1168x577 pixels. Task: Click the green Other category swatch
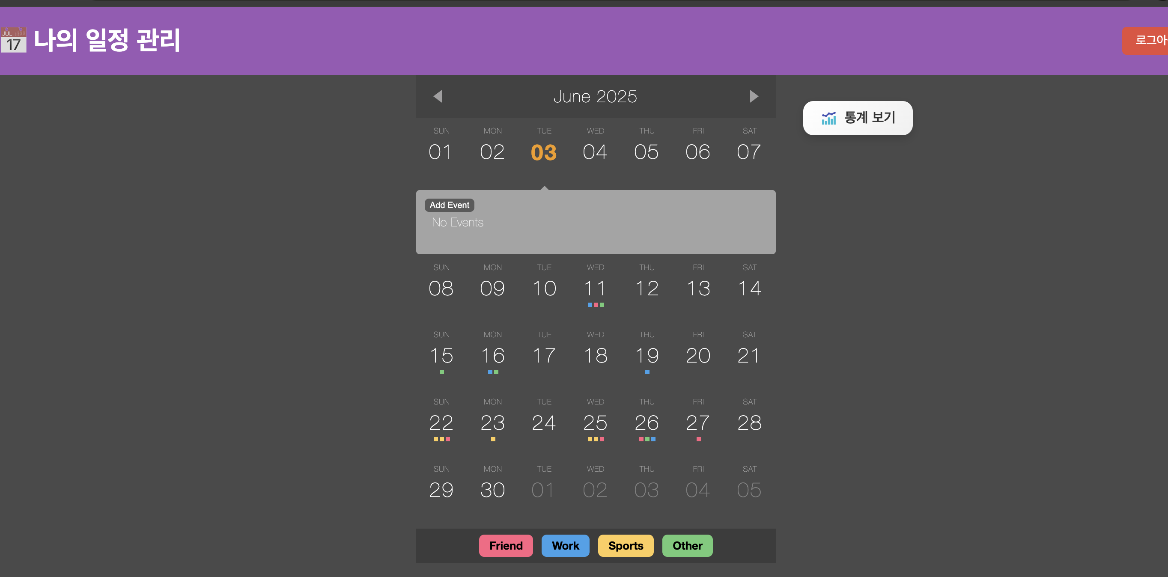(687, 545)
